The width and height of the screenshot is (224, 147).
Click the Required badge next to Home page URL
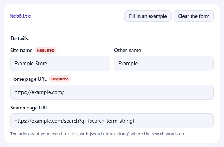(60, 79)
